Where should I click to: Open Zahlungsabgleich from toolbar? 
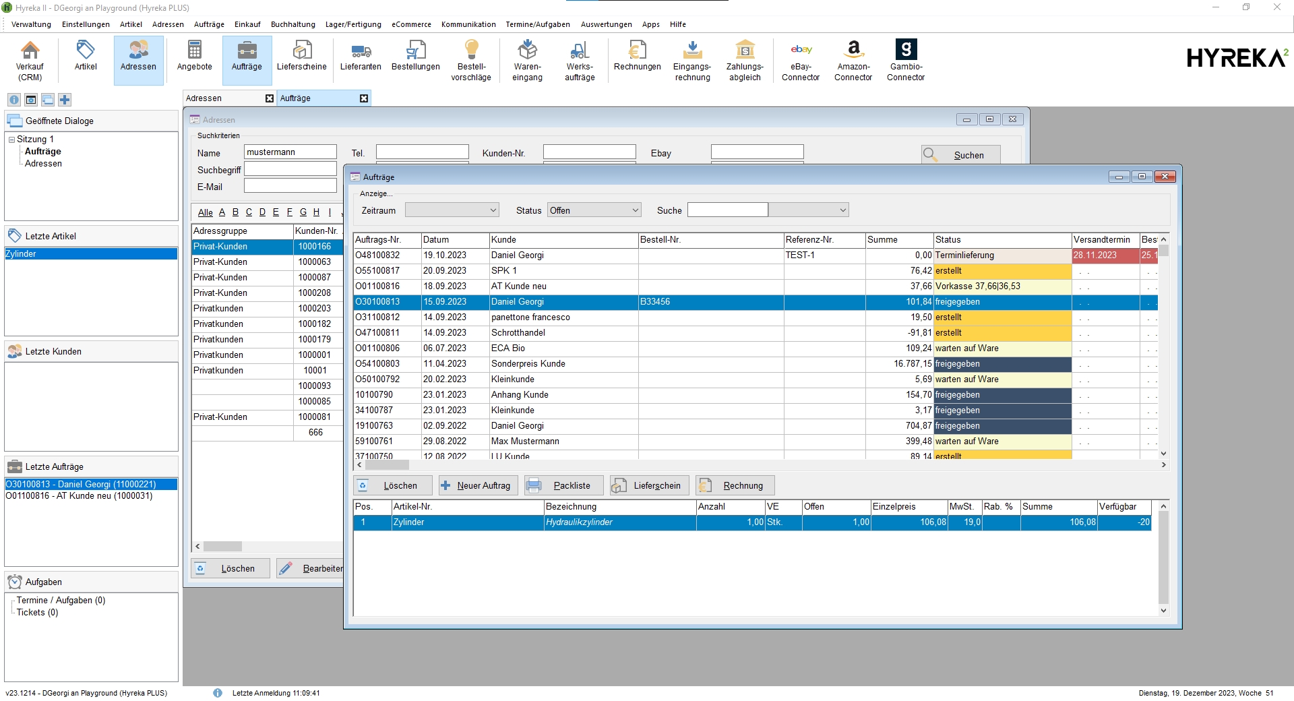[745, 60]
